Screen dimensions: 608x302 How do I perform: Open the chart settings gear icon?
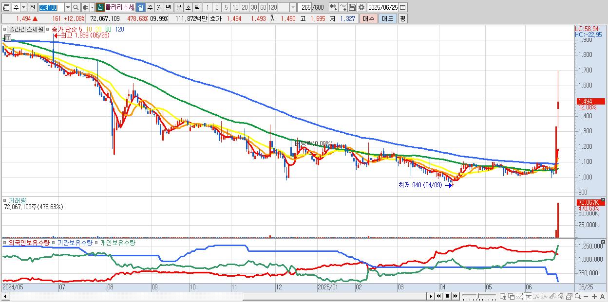pos(361,7)
